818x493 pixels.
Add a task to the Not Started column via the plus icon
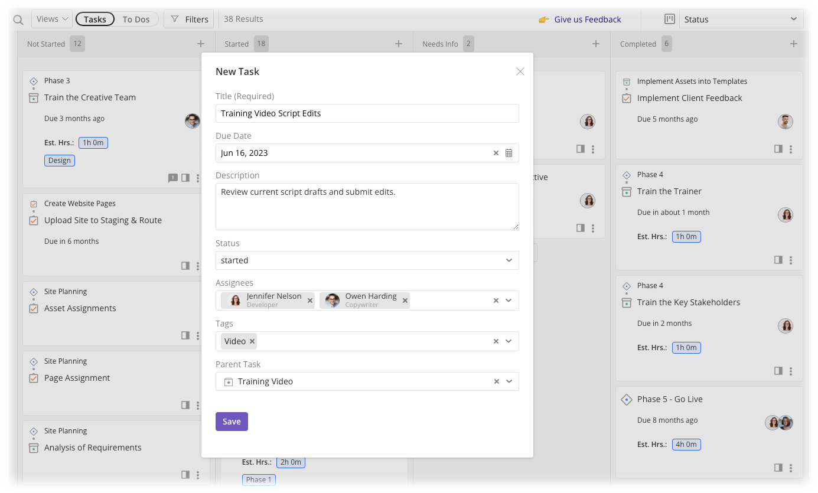click(x=201, y=43)
